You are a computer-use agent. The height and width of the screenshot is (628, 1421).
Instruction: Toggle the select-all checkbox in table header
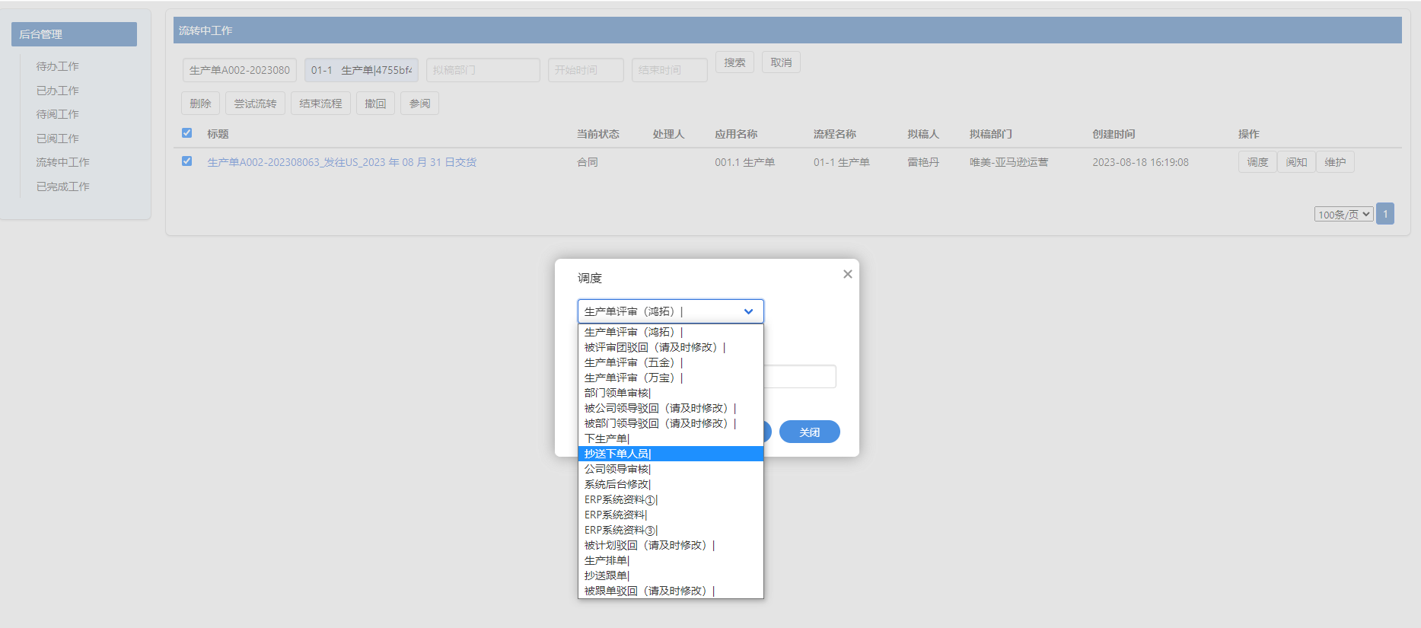186,133
